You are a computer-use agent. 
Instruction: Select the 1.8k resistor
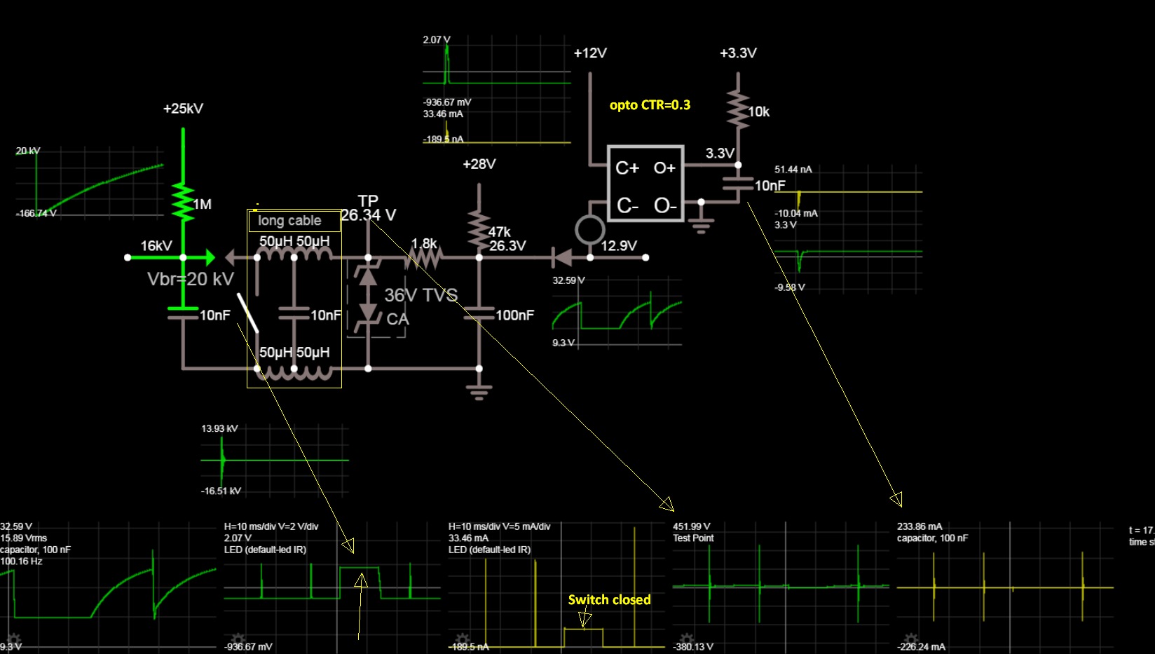coord(423,257)
